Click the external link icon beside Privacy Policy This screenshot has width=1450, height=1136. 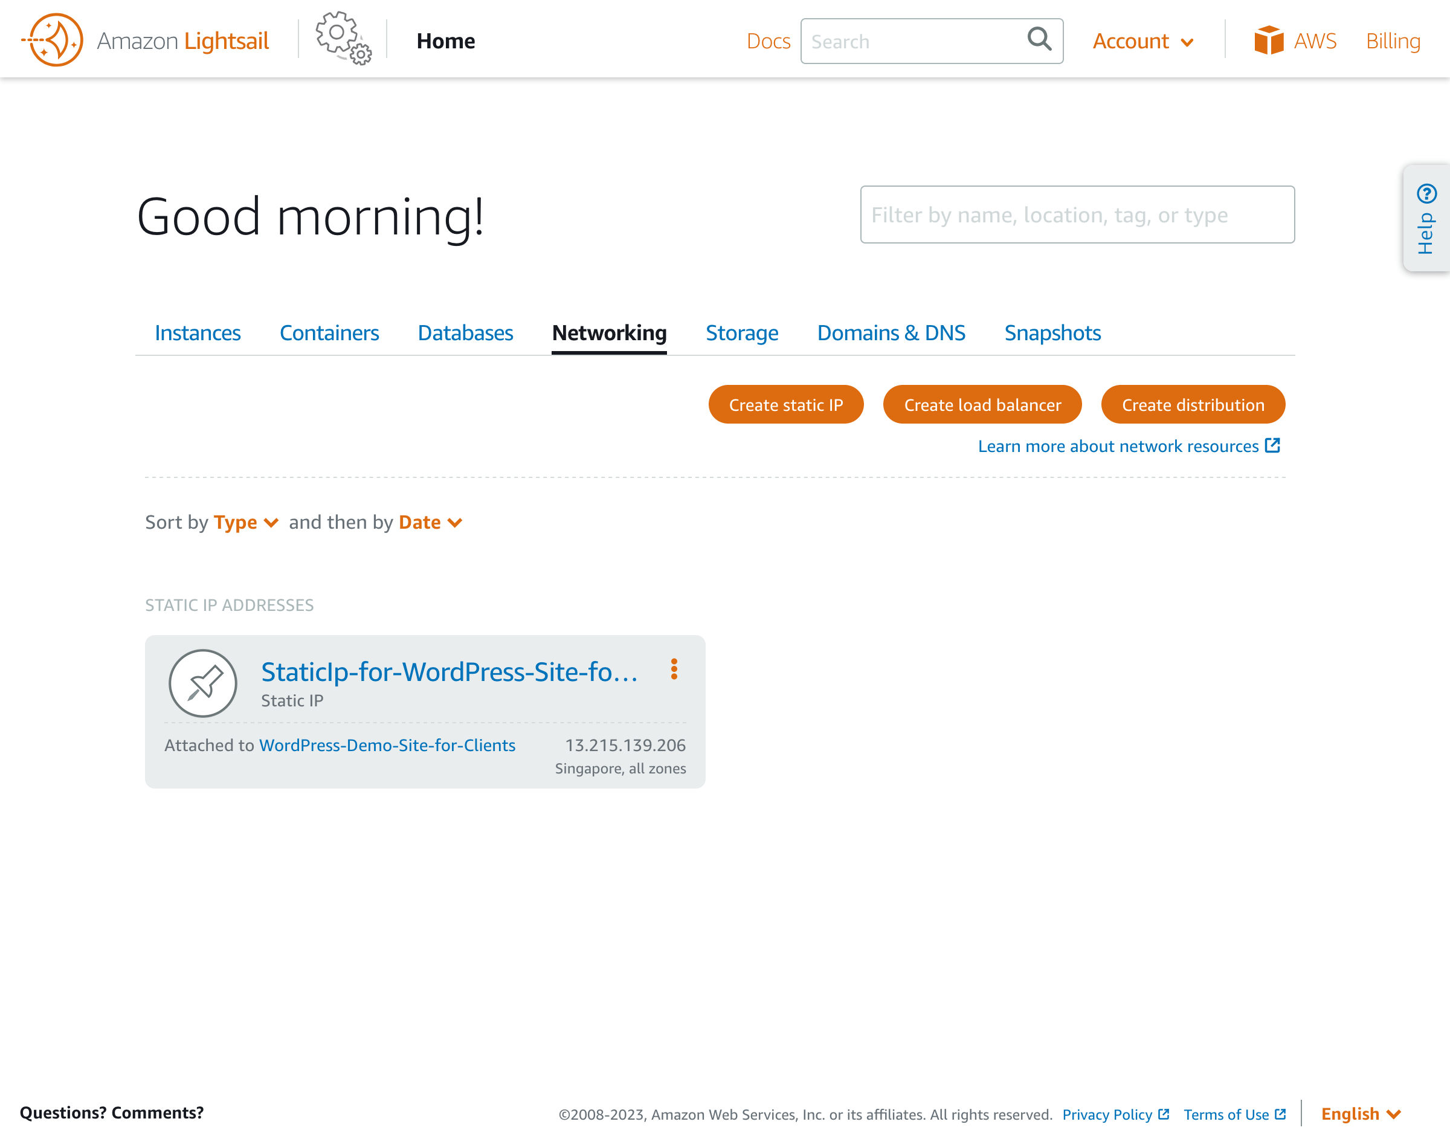click(1164, 1114)
